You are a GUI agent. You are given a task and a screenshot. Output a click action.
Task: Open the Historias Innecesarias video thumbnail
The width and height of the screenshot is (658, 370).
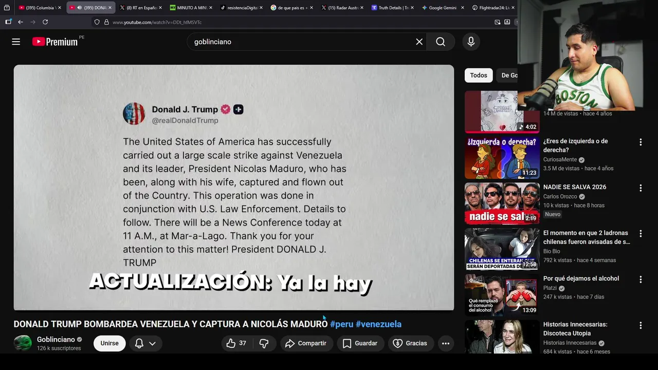click(x=502, y=337)
